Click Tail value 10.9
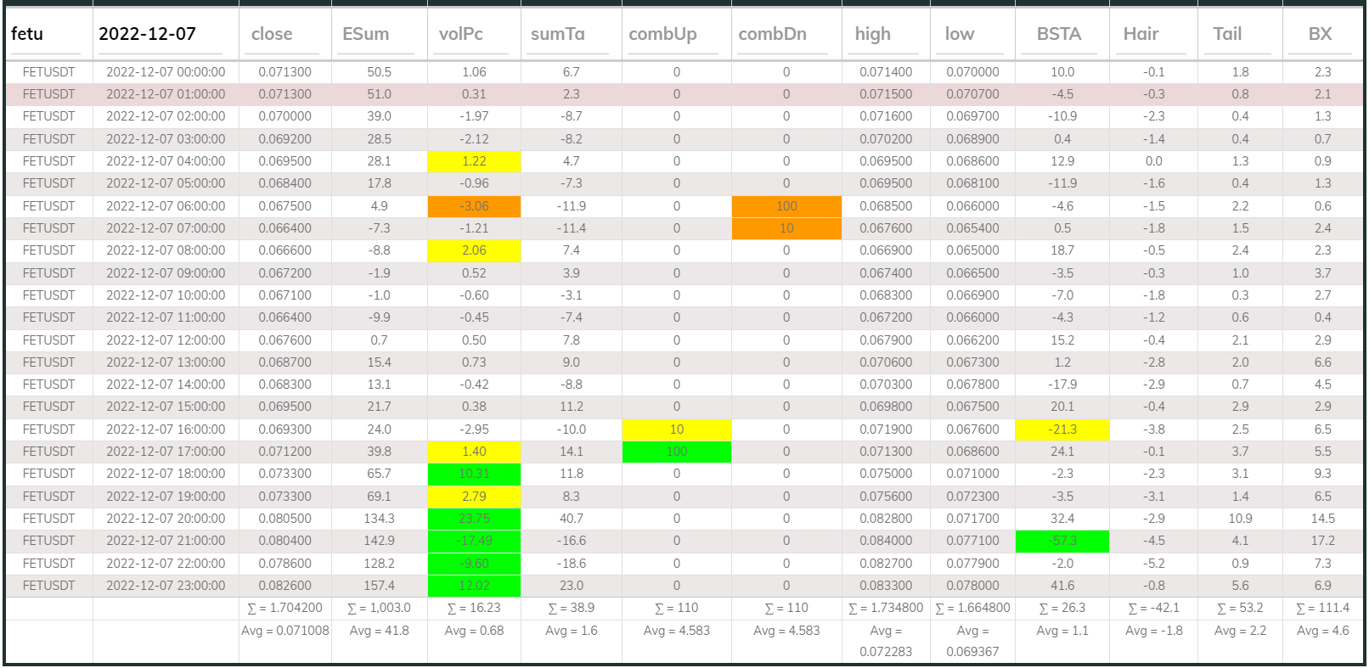The image size is (1369, 668). click(x=1241, y=519)
